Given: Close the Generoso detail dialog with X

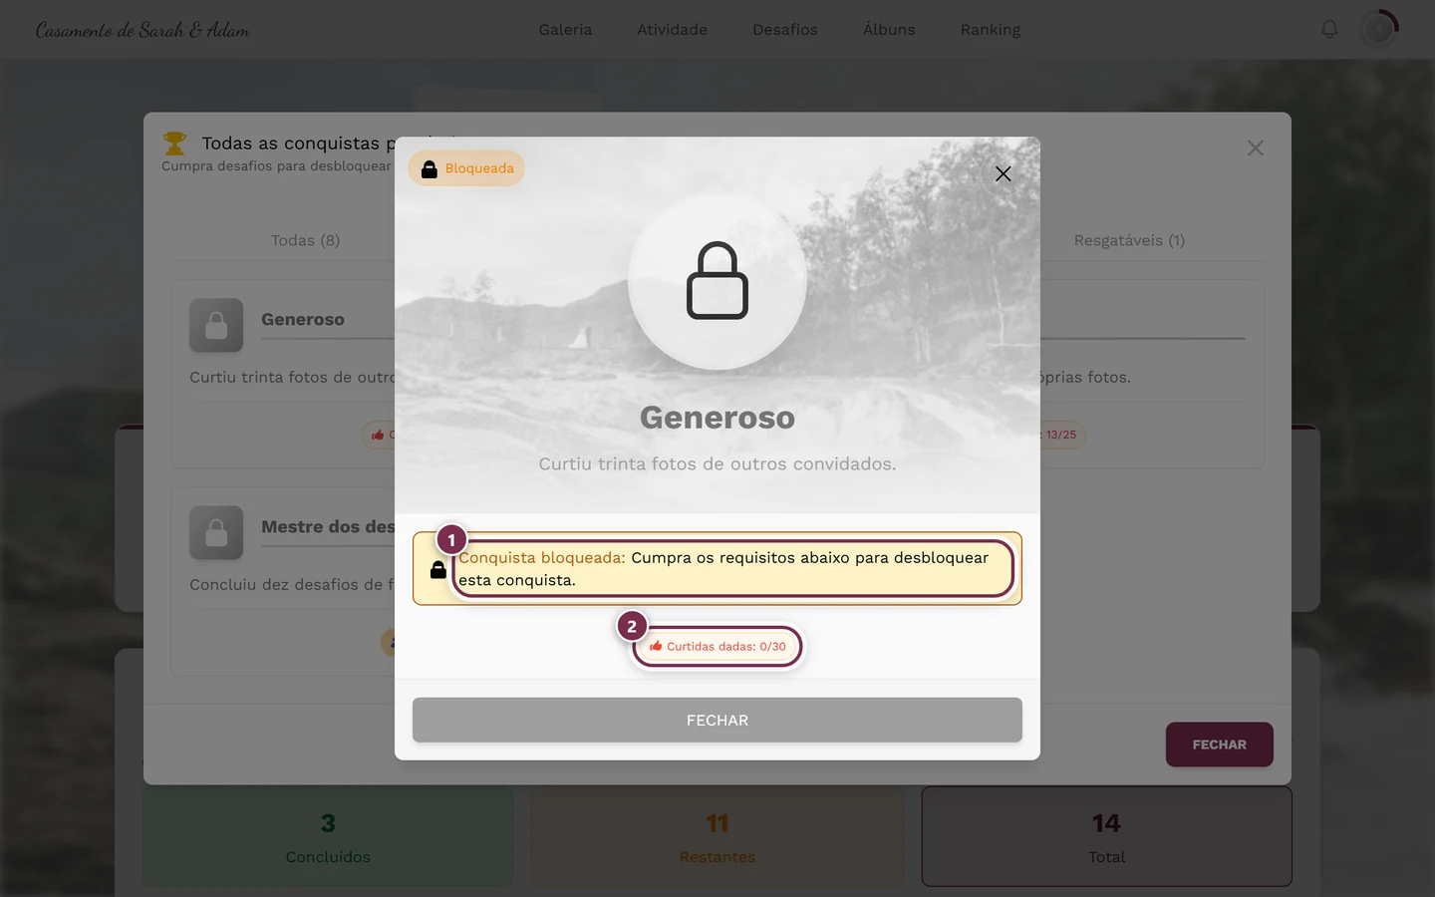Looking at the screenshot, I should (1003, 173).
